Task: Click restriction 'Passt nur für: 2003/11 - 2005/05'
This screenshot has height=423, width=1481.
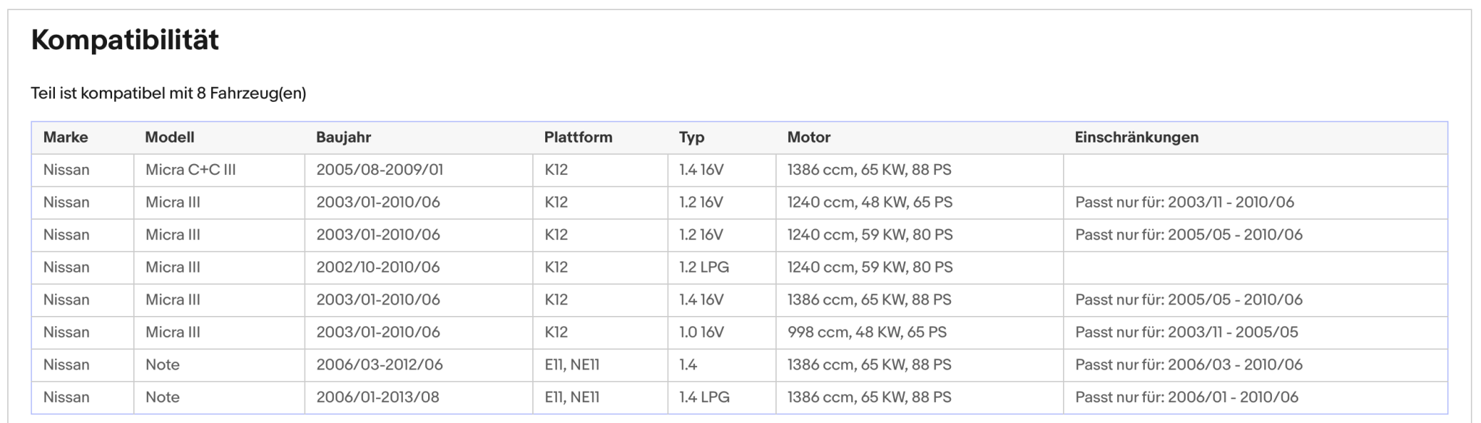Action: click(x=1187, y=333)
